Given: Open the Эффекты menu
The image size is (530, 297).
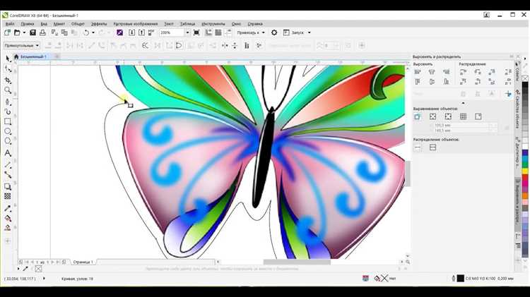Looking at the screenshot, I should (x=99, y=24).
